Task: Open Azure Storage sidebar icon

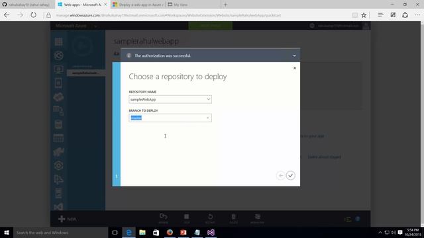Action: 58,138
